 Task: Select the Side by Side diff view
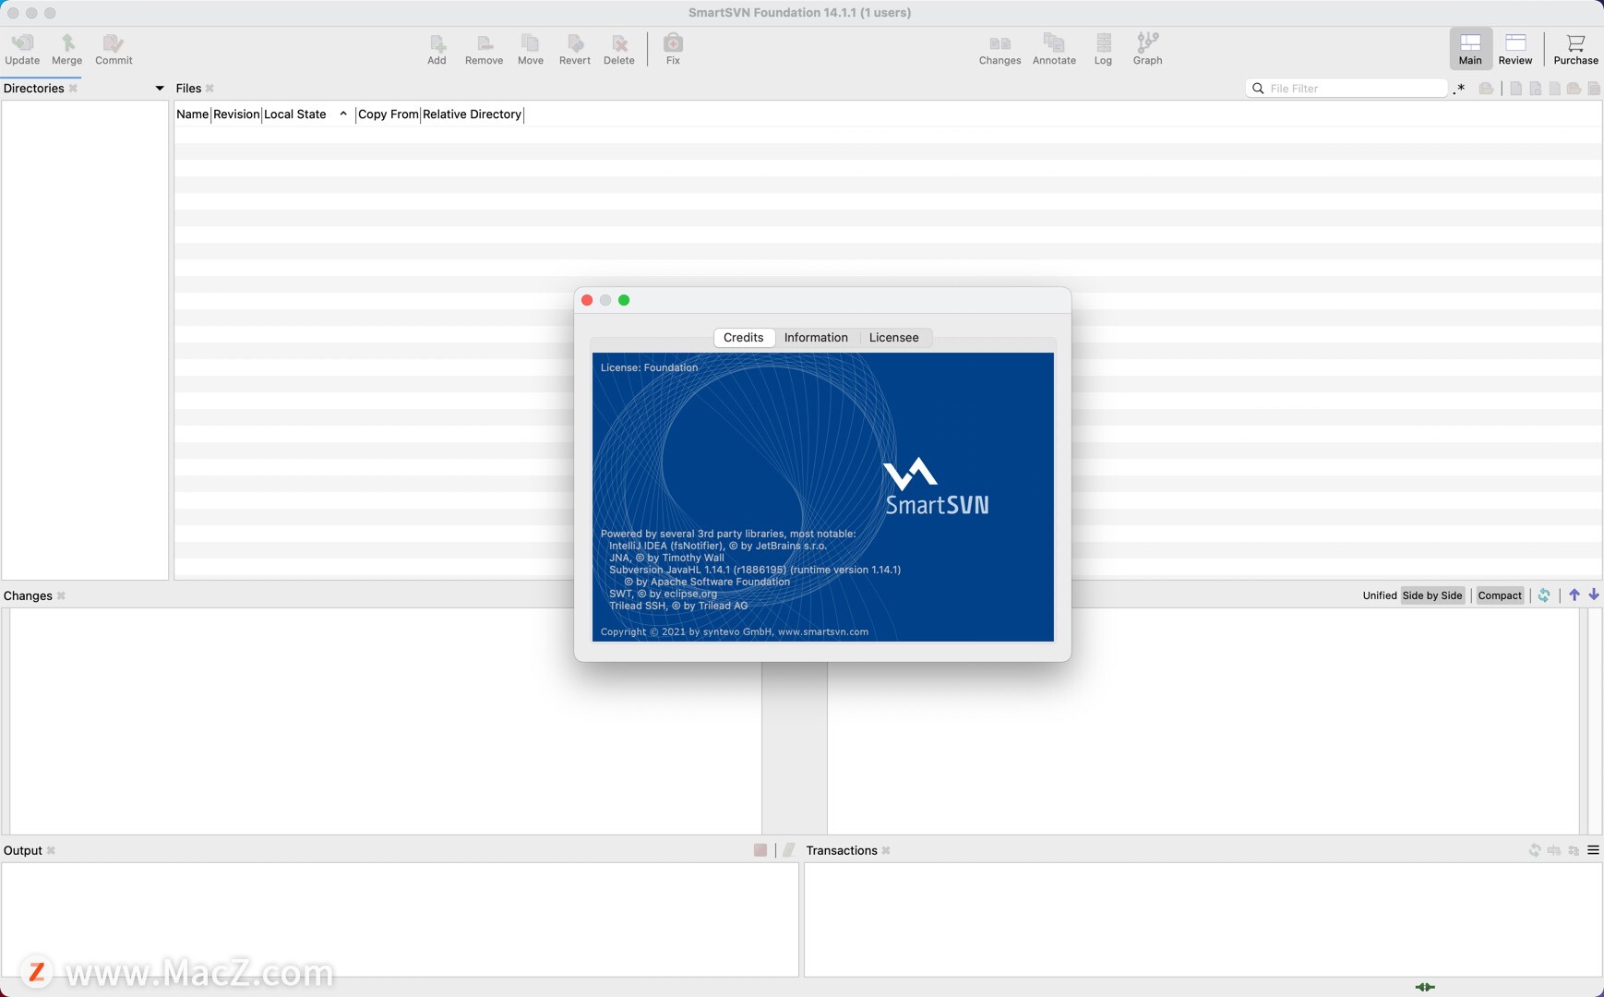click(1432, 595)
